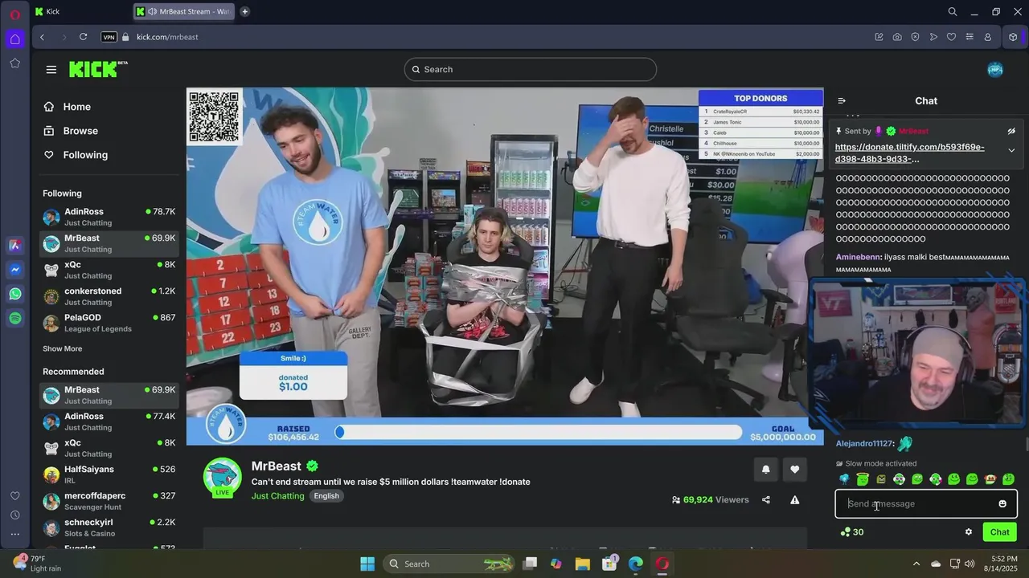Expand Show More under Following
The width and height of the screenshot is (1029, 578).
pos(62,348)
